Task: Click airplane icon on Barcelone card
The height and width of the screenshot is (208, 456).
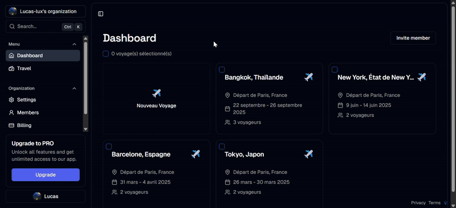Action: click(196, 154)
